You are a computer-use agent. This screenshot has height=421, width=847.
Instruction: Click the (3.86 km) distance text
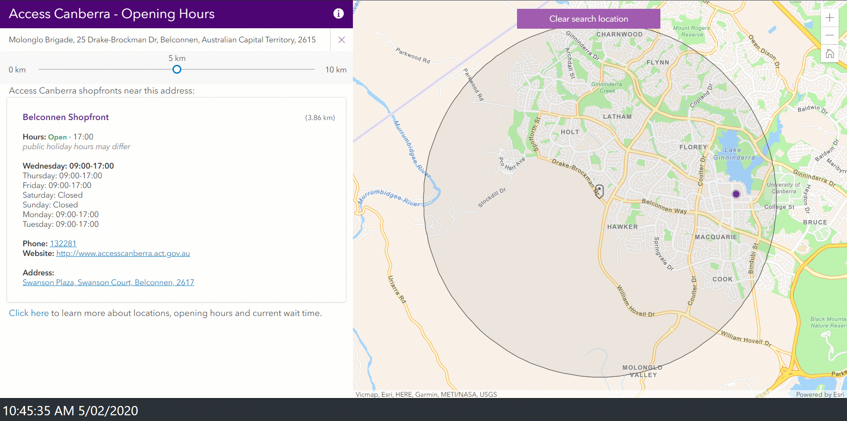(320, 118)
